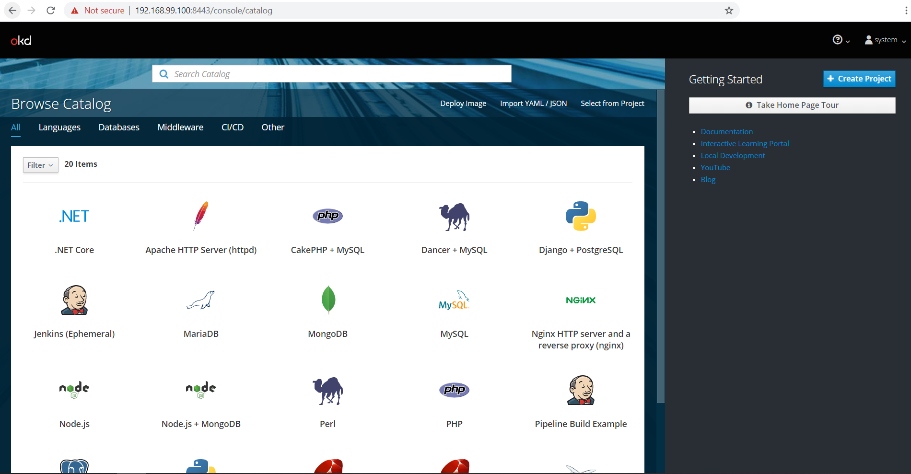Switch to the Databases tab
The height and width of the screenshot is (474, 911).
pos(119,127)
